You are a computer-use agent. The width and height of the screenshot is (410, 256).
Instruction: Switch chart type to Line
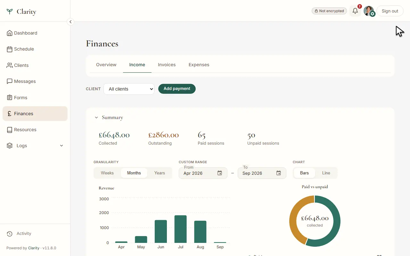coord(326,173)
